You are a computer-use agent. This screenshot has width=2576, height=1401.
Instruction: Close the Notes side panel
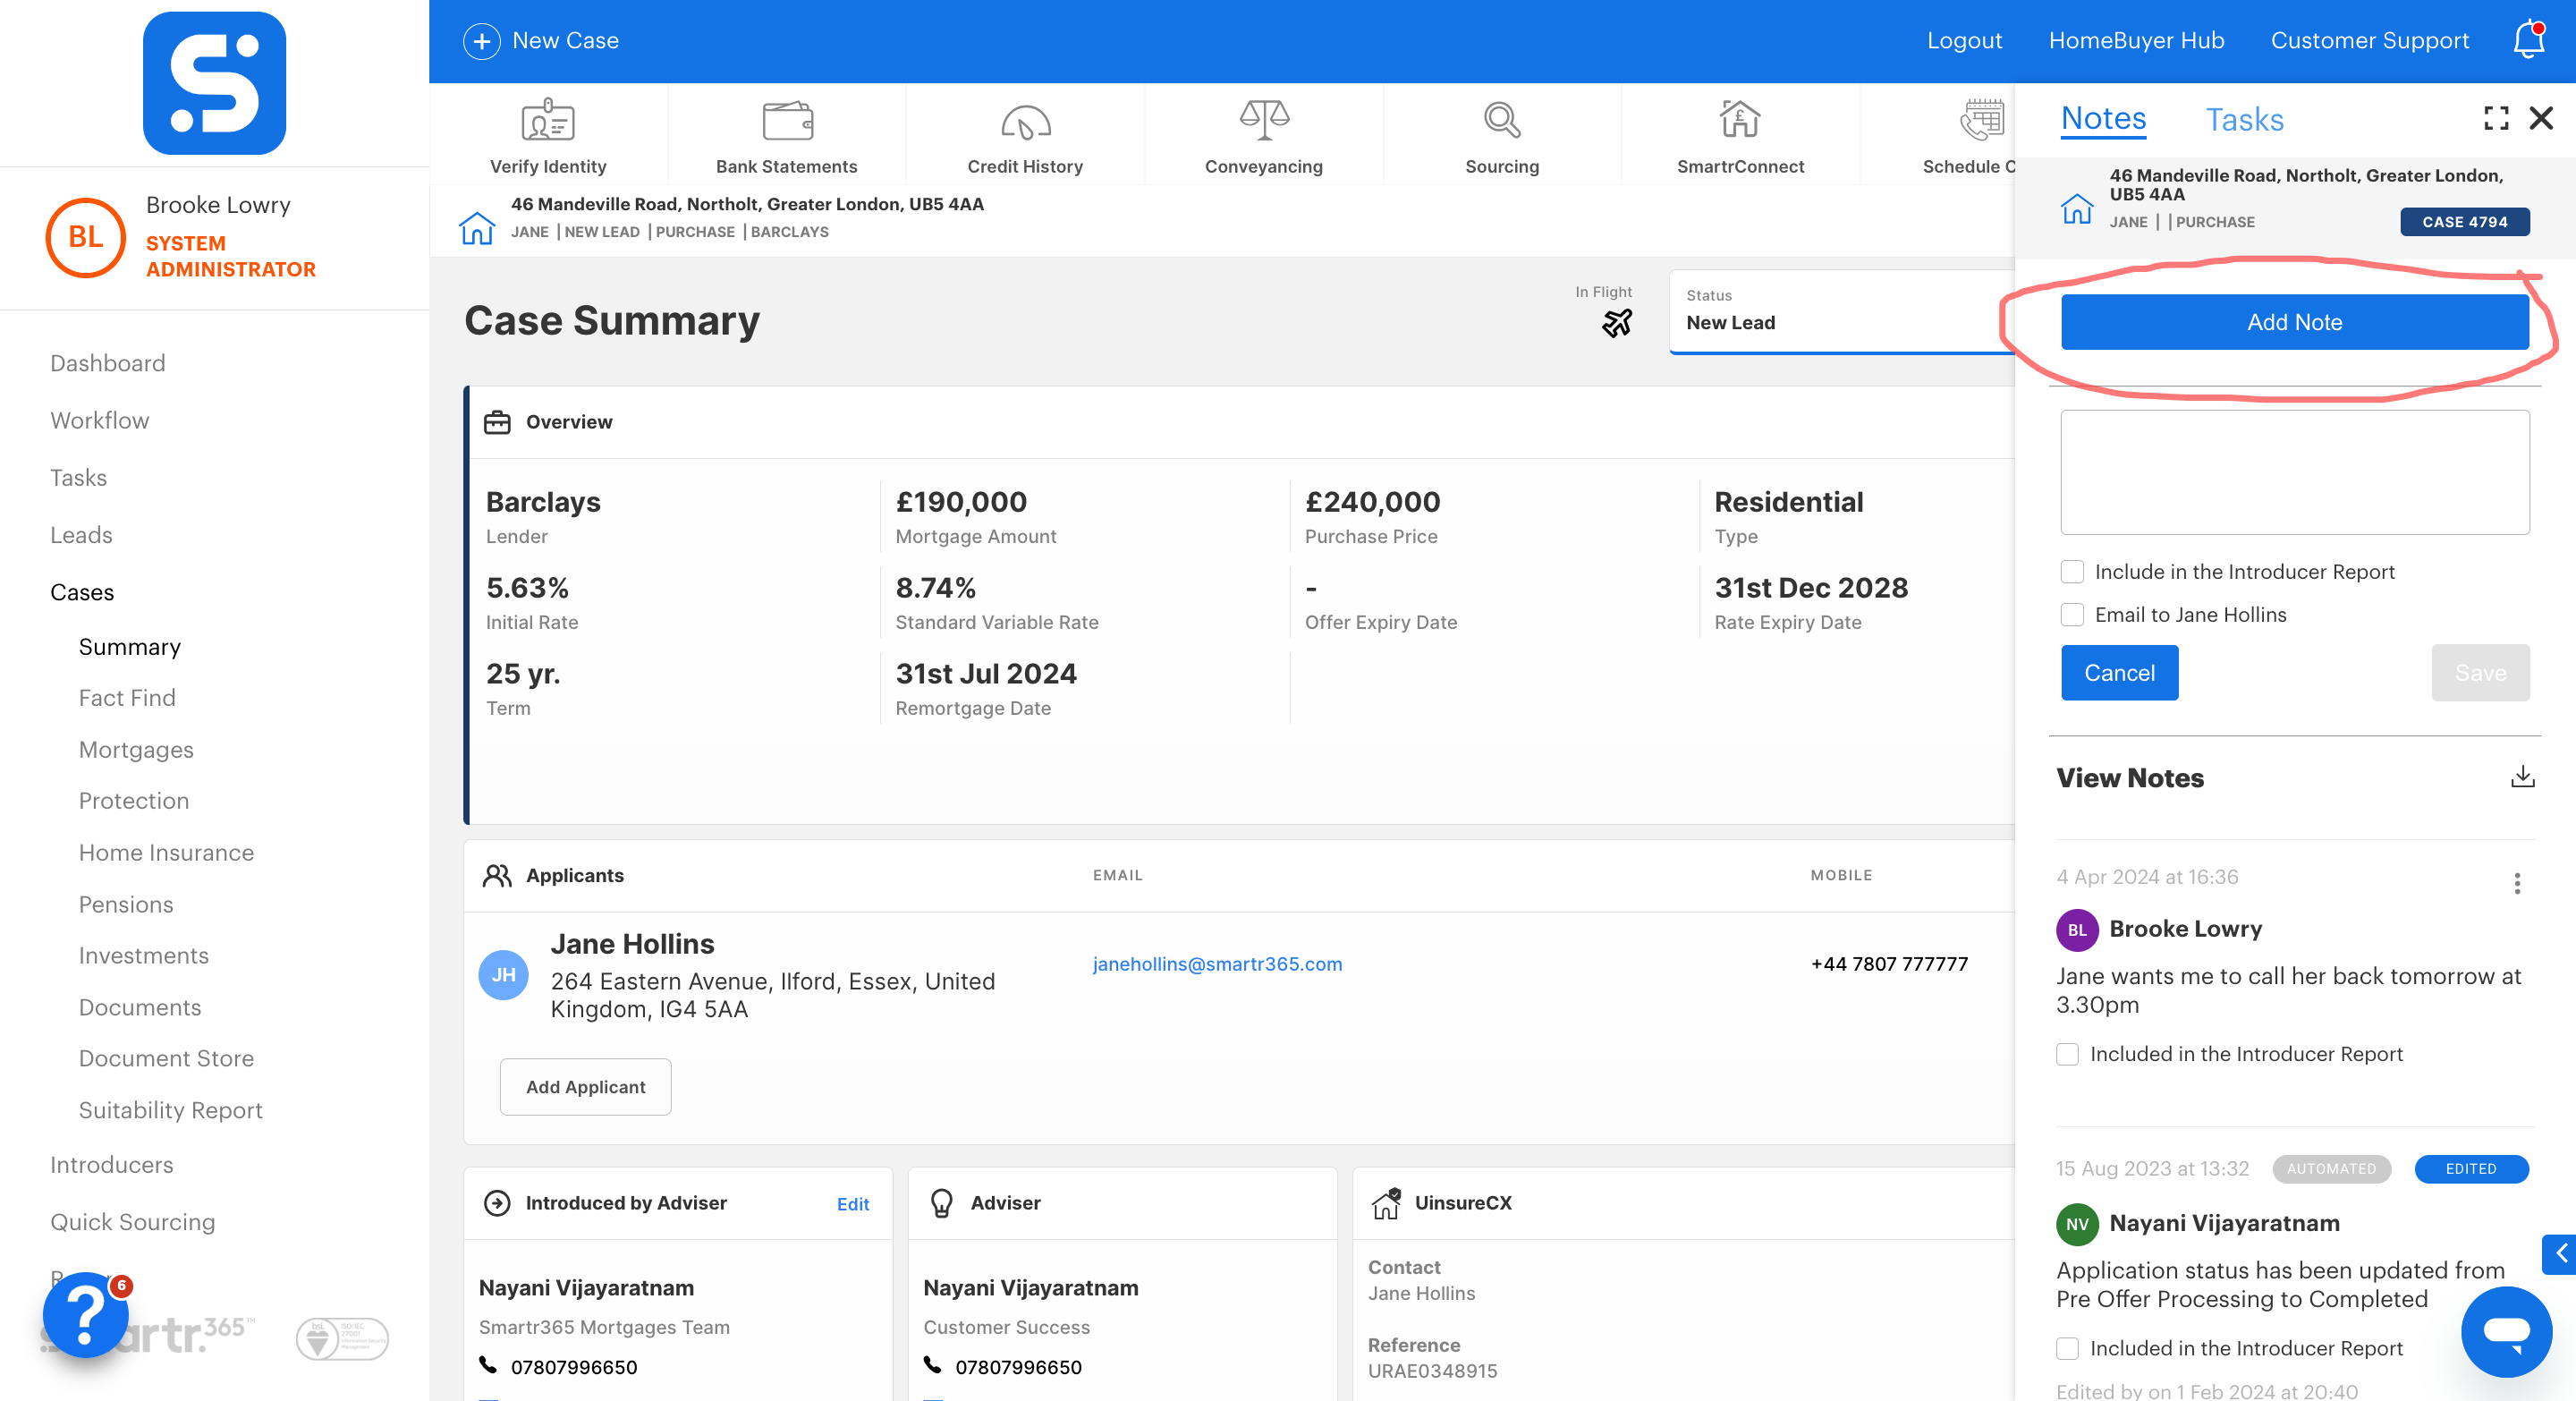coord(2541,118)
